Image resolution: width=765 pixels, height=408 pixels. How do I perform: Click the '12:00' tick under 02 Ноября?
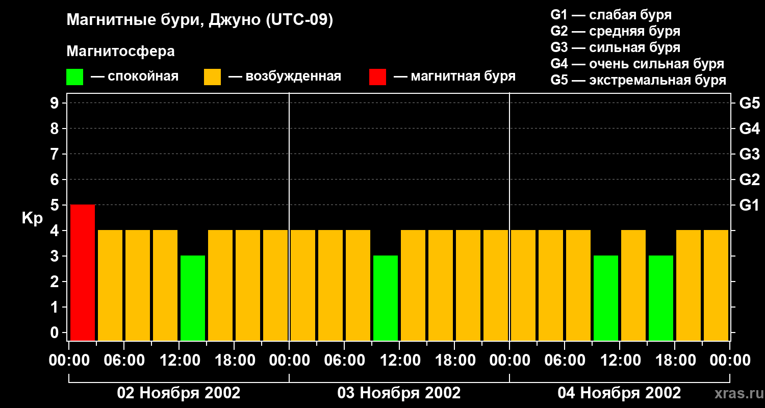[179, 360]
